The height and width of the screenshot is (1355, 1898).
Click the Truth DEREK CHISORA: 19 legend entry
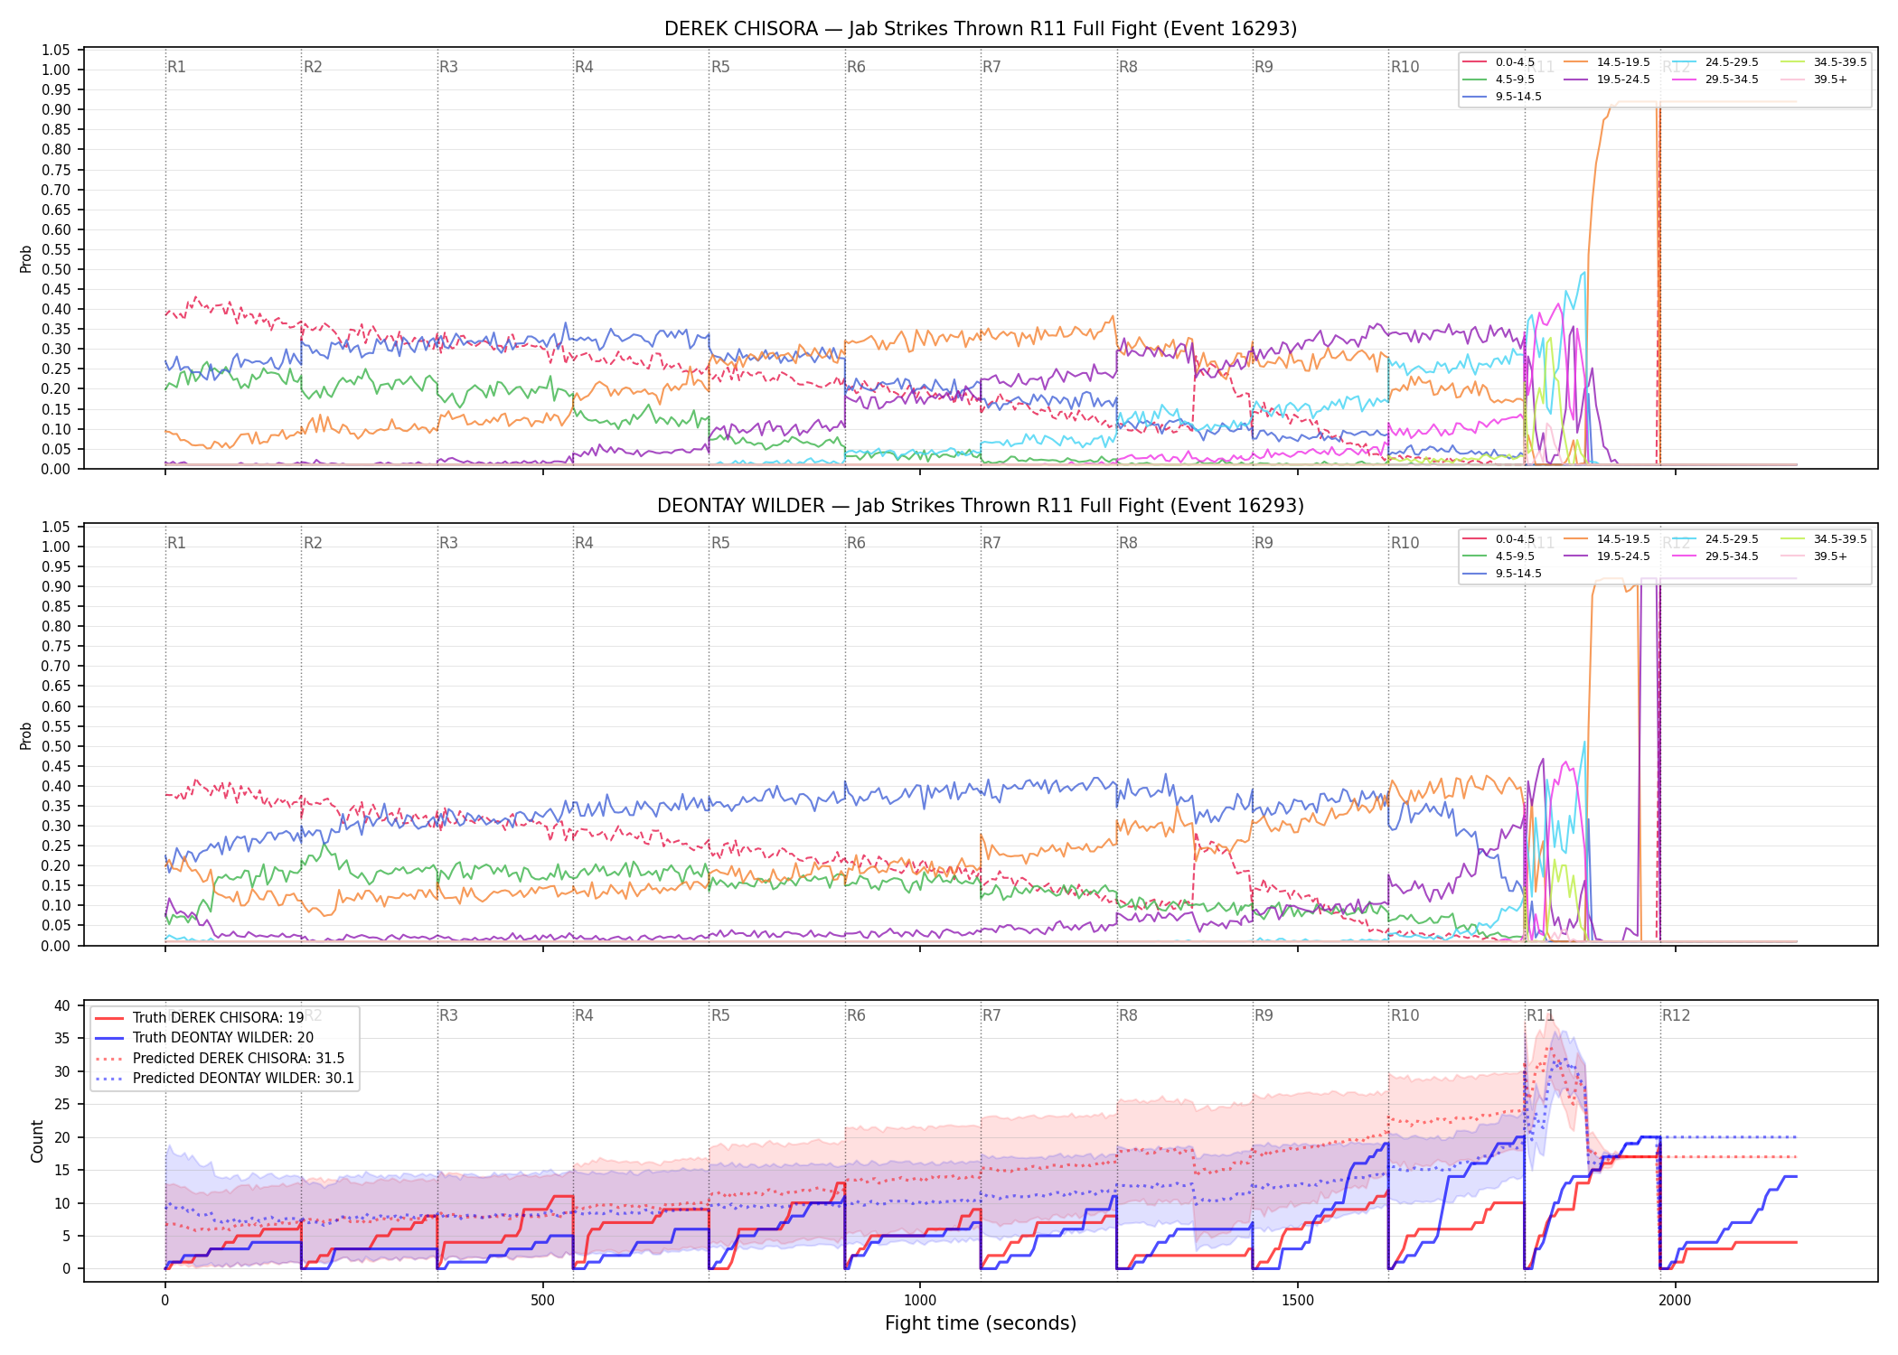click(x=200, y=1018)
